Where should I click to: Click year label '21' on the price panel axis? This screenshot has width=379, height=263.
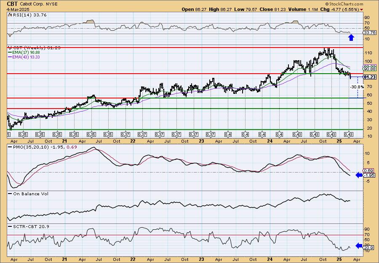coord(64,141)
